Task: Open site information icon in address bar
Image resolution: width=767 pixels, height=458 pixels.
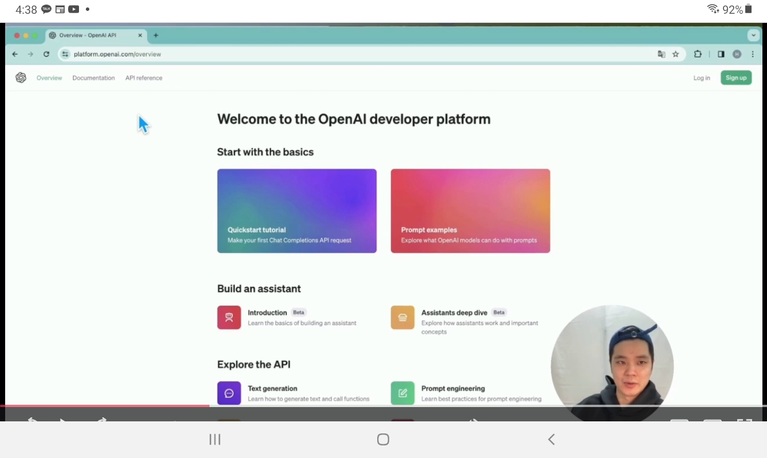Action: 65,54
